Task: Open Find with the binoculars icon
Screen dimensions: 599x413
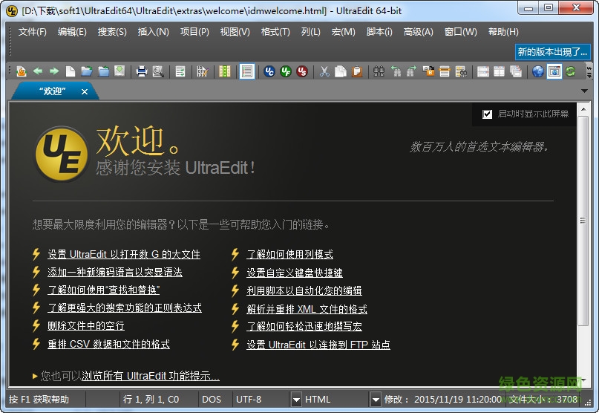Action: pos(379,71)
